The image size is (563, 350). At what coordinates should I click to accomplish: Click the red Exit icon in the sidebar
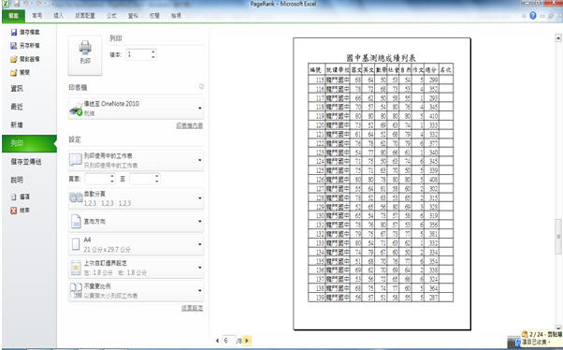click(14, 211)
